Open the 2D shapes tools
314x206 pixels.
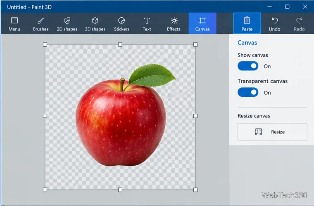click(67, 23)
